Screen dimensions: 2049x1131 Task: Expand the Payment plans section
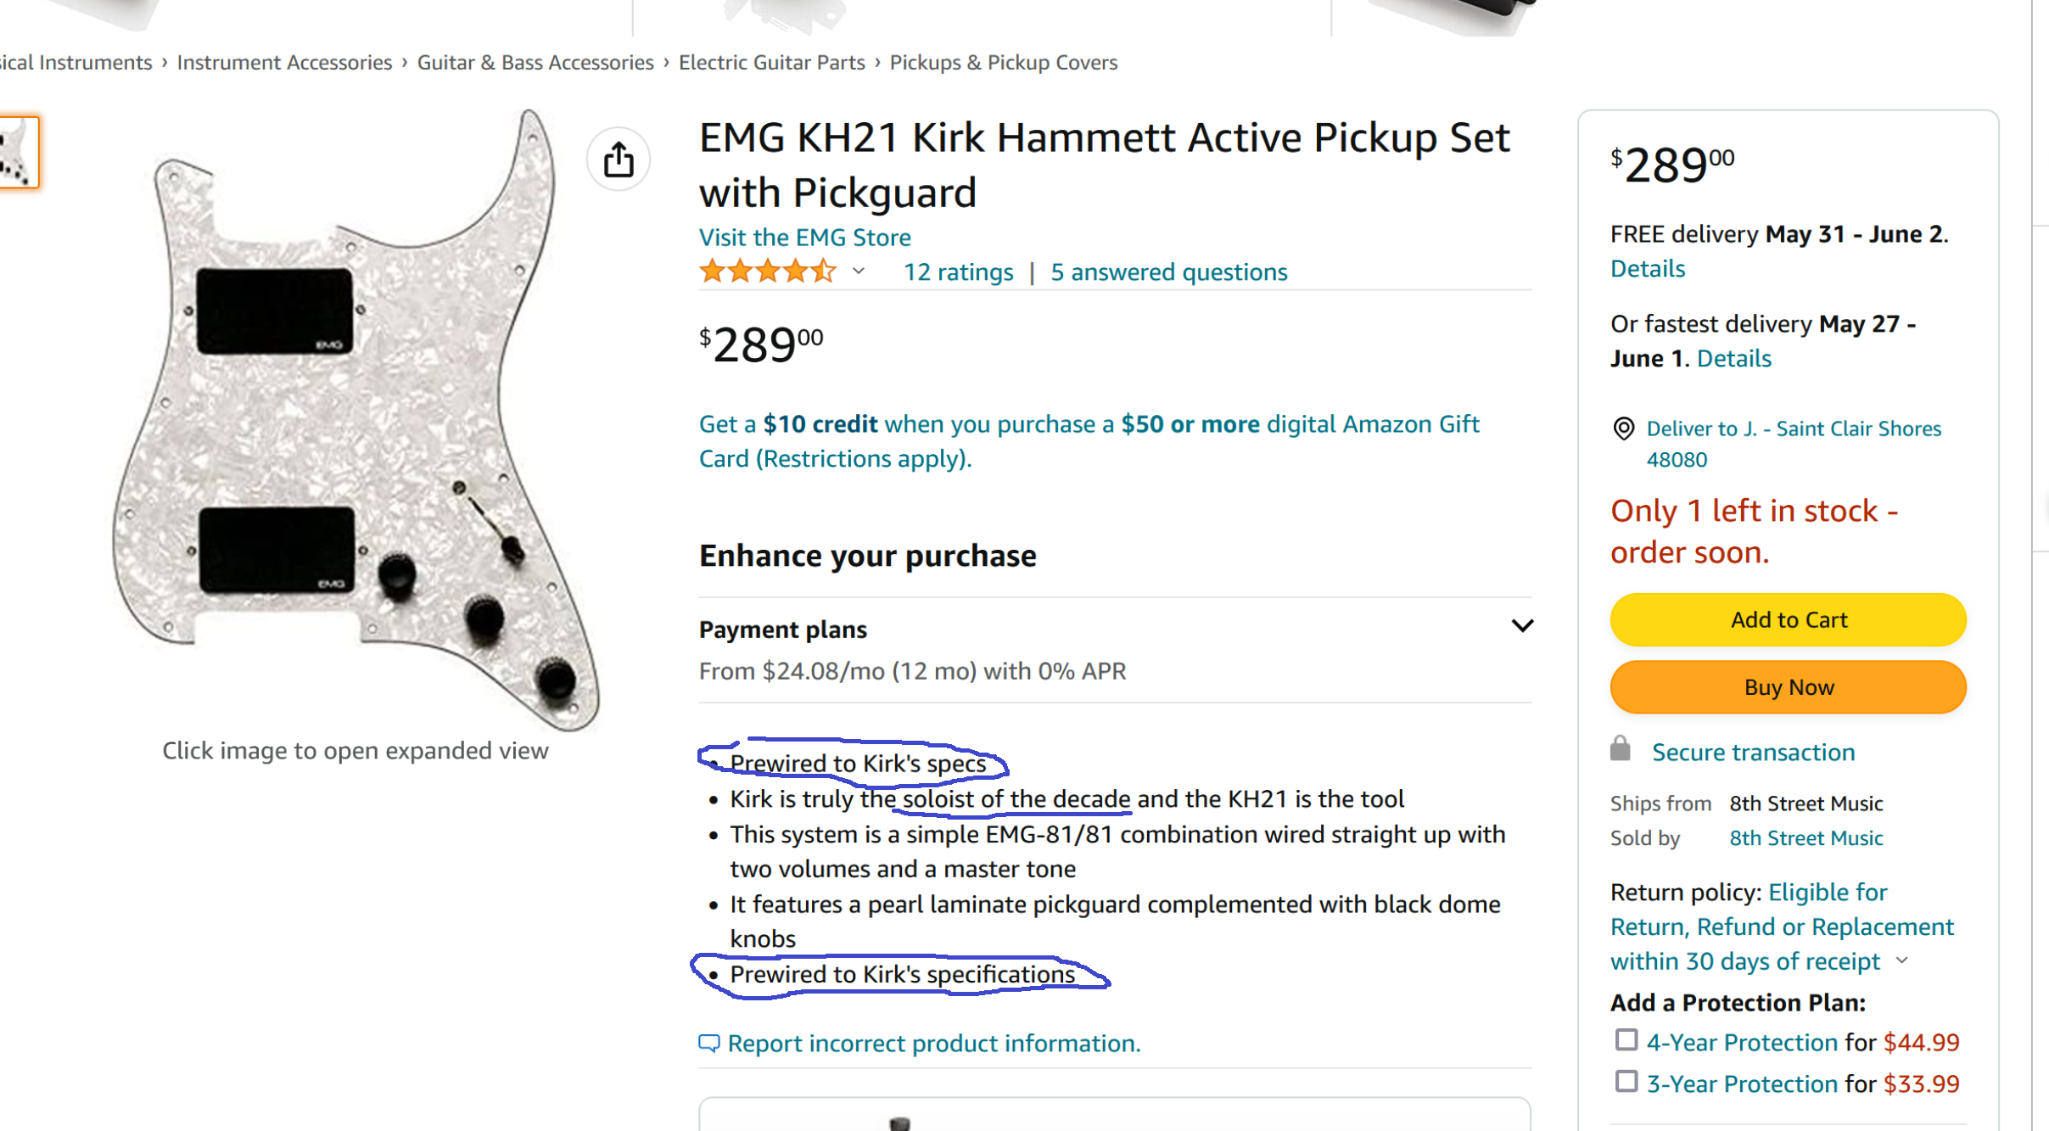coord(1522,627)
